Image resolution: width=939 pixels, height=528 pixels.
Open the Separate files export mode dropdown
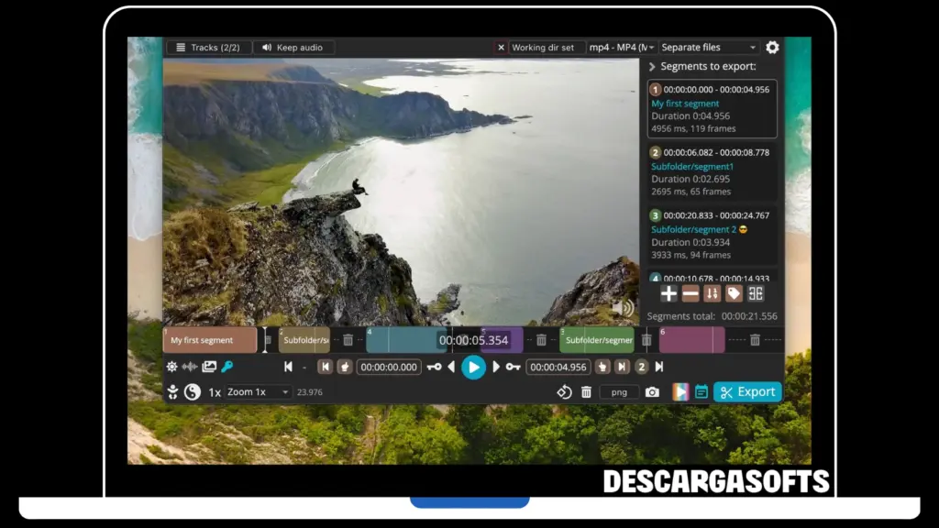click(x=710, y=48)
